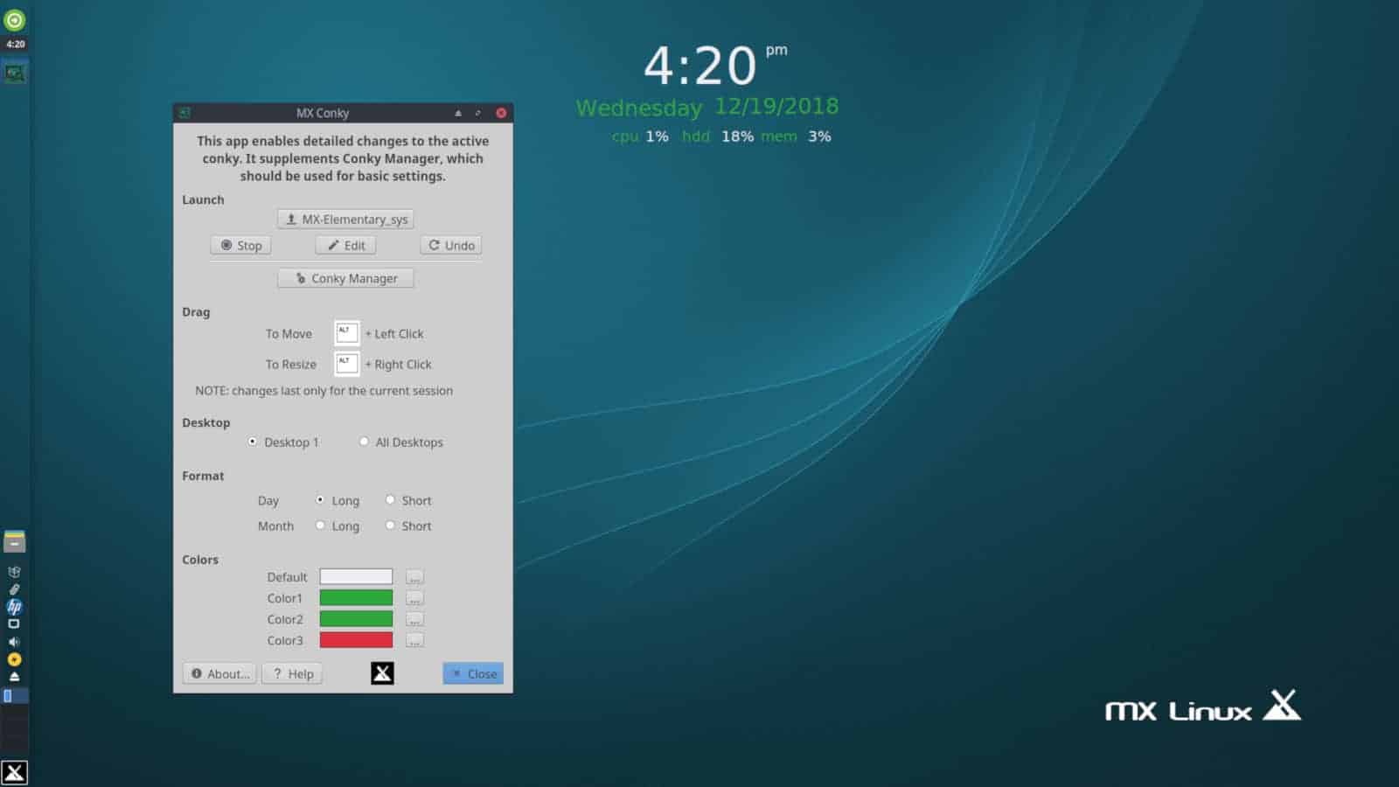Click the clock showing 4:20 in taskbar

click(x=13, y=43)
